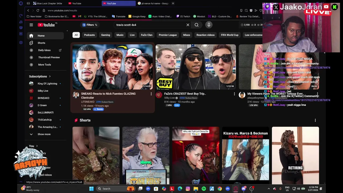This screenshot has width=343, height=193.
Task: Select the FIFA World Cup filter chip
Action: pyautogui.click(x=230, y=35)
